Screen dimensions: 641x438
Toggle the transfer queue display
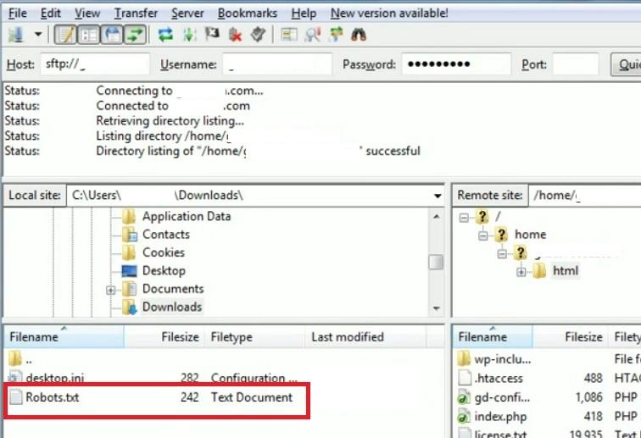(136, 35)
